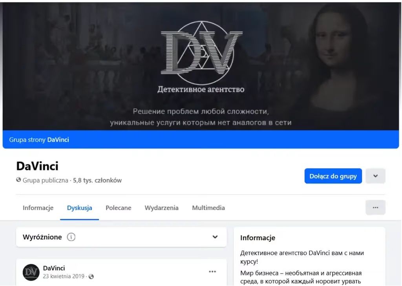Click the post date 23 kwietnia 2019
Image resolution: width=402 pixels, height=286 pixels.
tap(64, 276)
